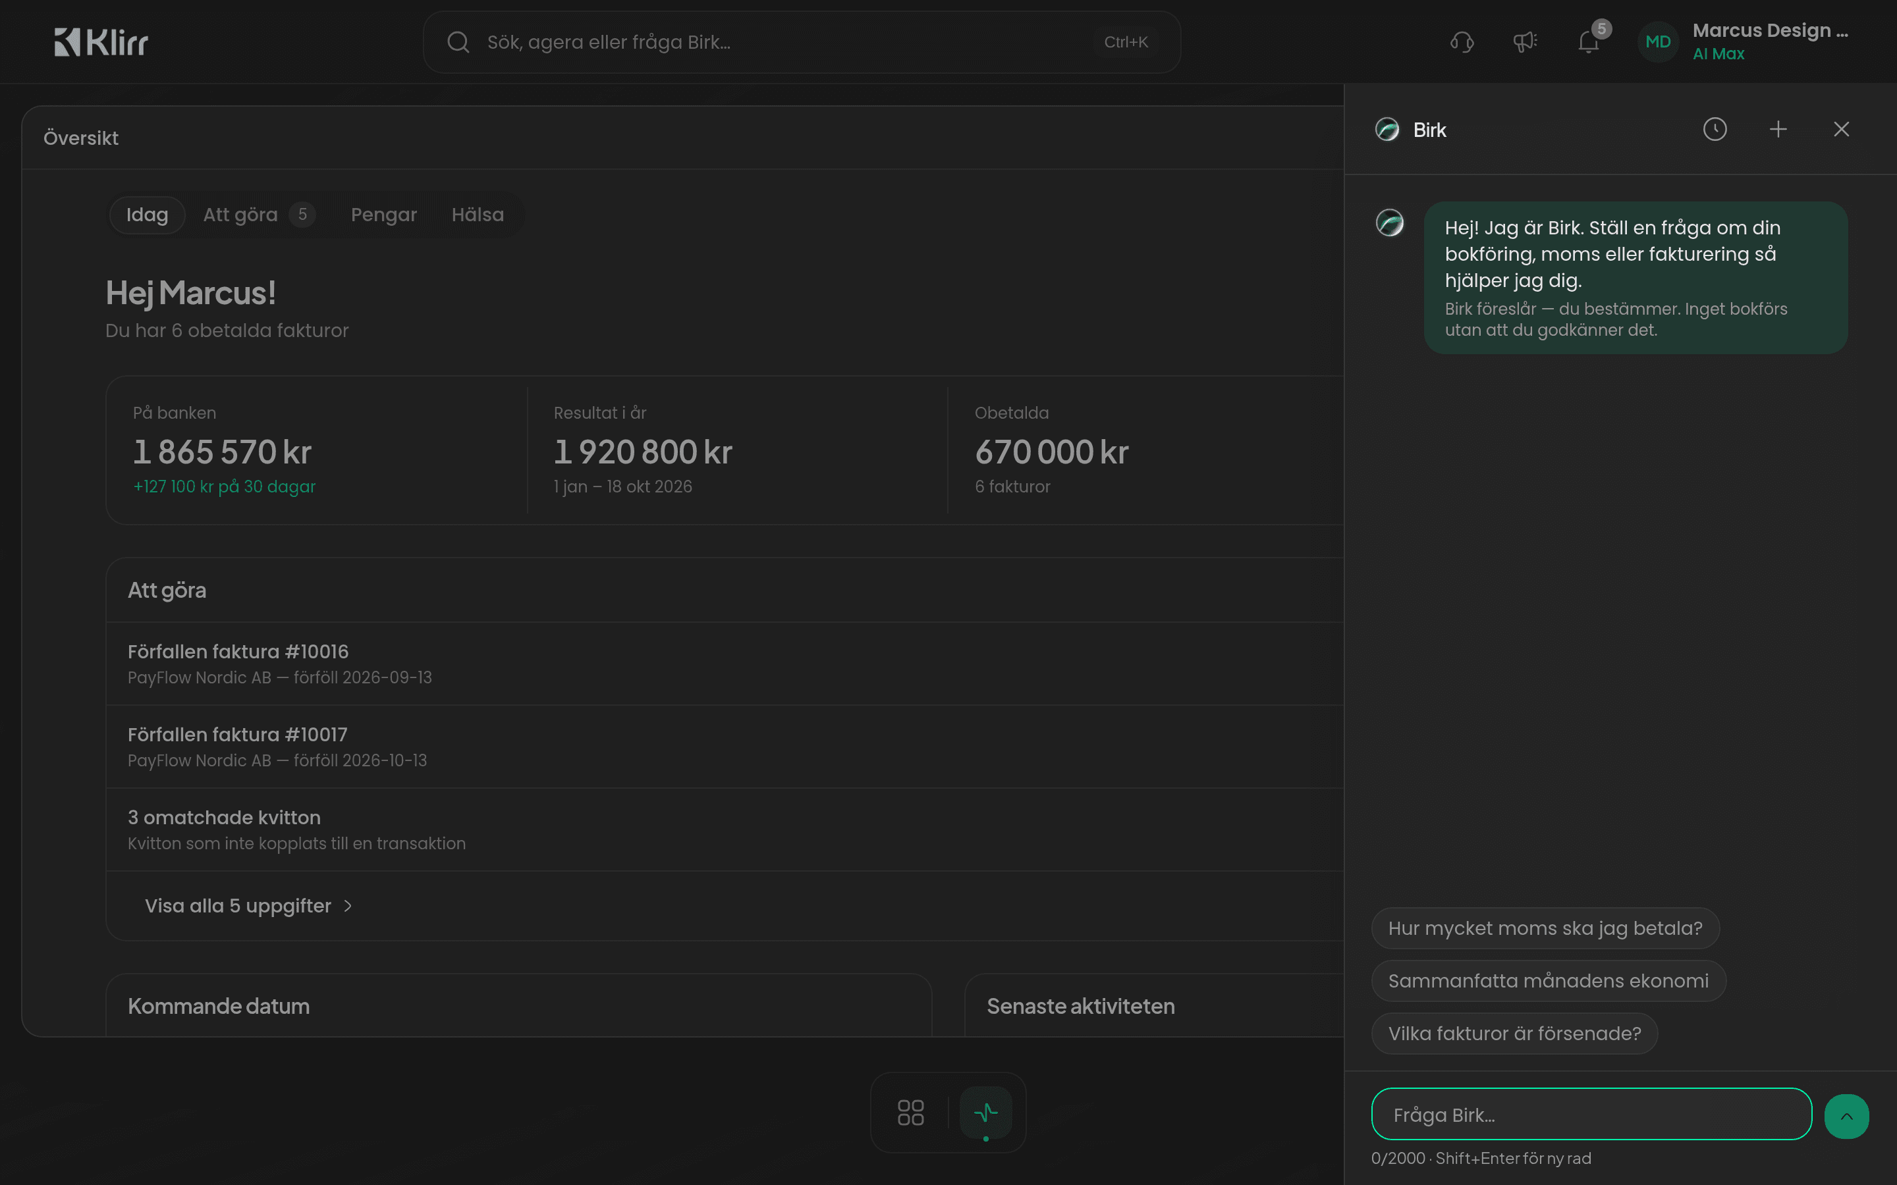1897x1185 pixels.
Task: Open the headset support icon
Action: coord(1462,42)
